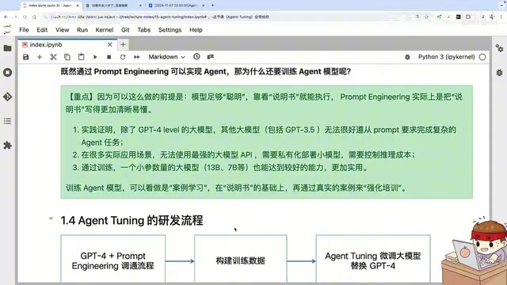The image size is (507, 285).
Task: Click the git button in notebook toolbar
Action: click(211, 56)
